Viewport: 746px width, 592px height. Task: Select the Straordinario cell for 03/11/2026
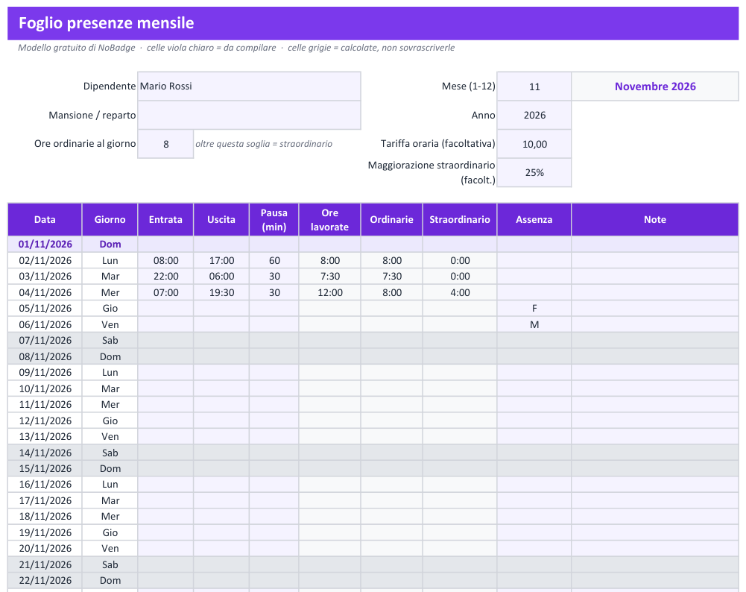(460, 276)
